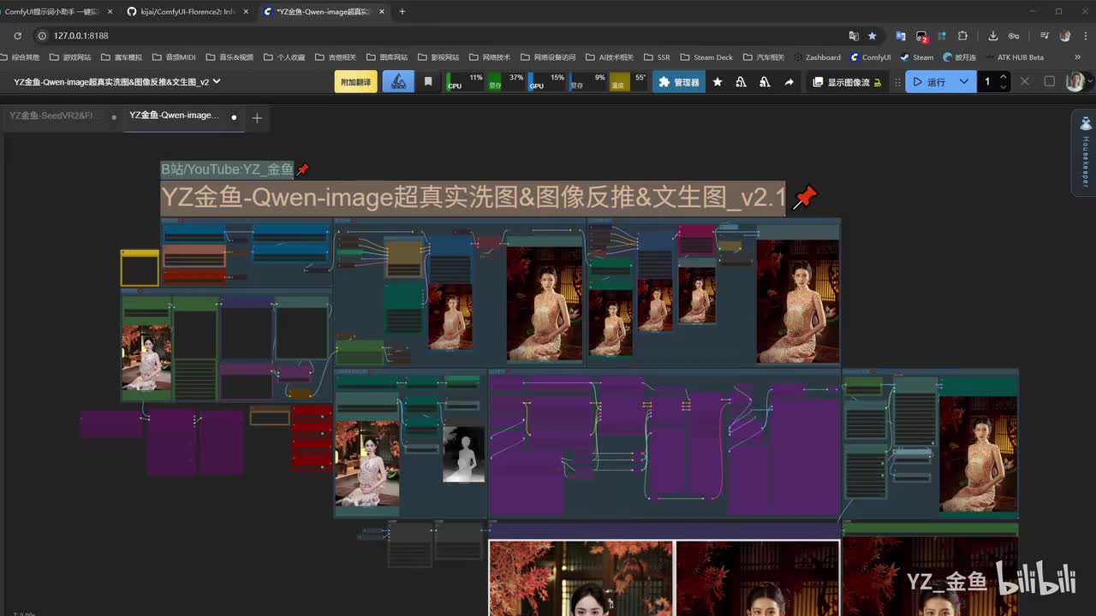Screen dimensions: 1096x616
Task: Show more bookmarks with the double chevron
Action: click(1077, 57)
